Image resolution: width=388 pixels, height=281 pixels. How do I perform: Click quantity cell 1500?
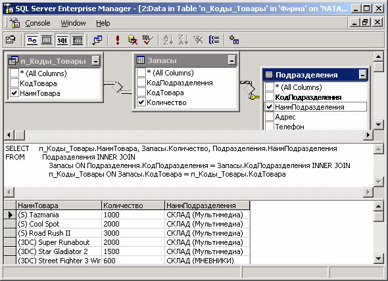(133, 251)
